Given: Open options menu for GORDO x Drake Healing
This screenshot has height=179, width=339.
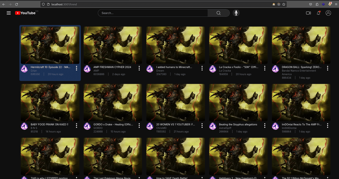Looking at the screenshot, I should tap(139, 126).
